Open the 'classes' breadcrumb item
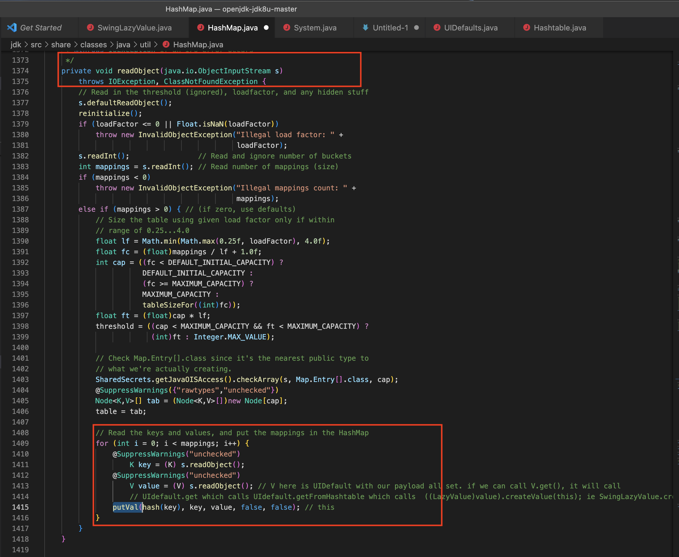The width and height of the screenshot is (679, 557). click(x=94, y=45)
